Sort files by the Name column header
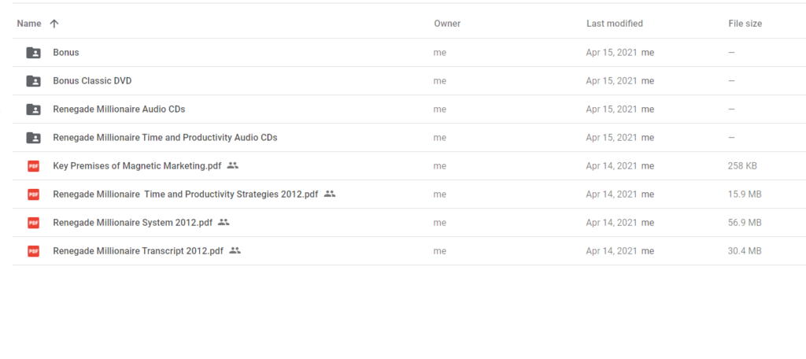This screenshot has height=359, width=806. click(x=29, y=24)
